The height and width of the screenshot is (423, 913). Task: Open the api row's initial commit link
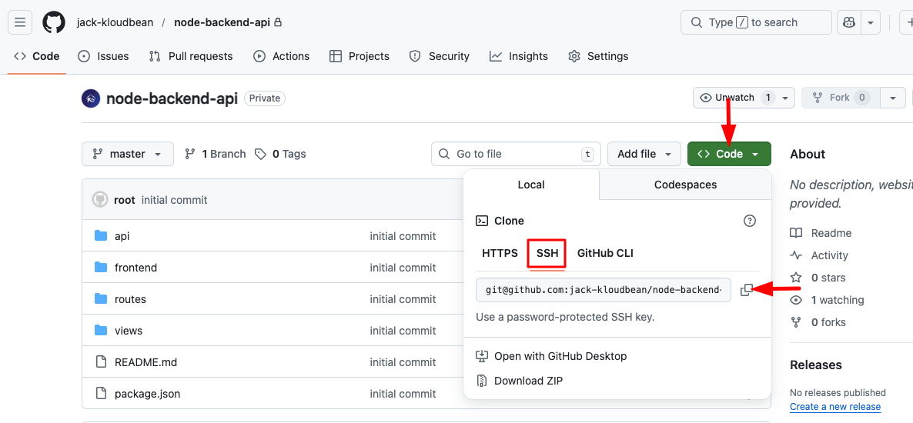coord(403,236)
